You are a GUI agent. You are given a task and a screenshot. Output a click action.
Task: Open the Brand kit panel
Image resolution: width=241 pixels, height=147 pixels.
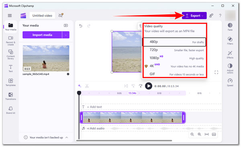click(10, 110)
